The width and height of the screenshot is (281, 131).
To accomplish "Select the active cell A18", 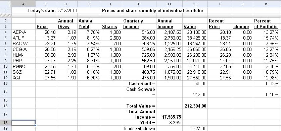I will 24,123.
